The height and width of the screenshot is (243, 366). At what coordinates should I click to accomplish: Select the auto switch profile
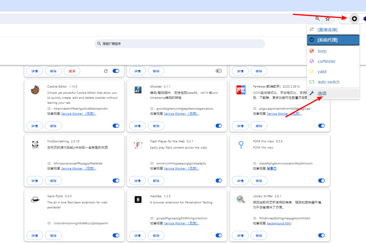pyautogui.click(x=333, y=82)
